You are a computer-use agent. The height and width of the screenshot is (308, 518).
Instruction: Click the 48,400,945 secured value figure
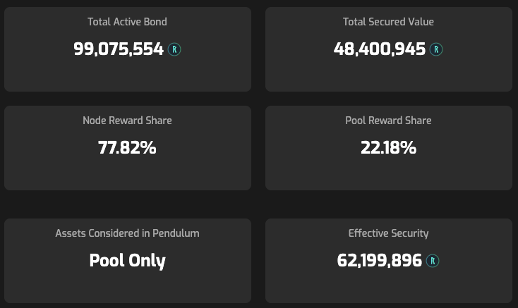click(x=379, y=49)
